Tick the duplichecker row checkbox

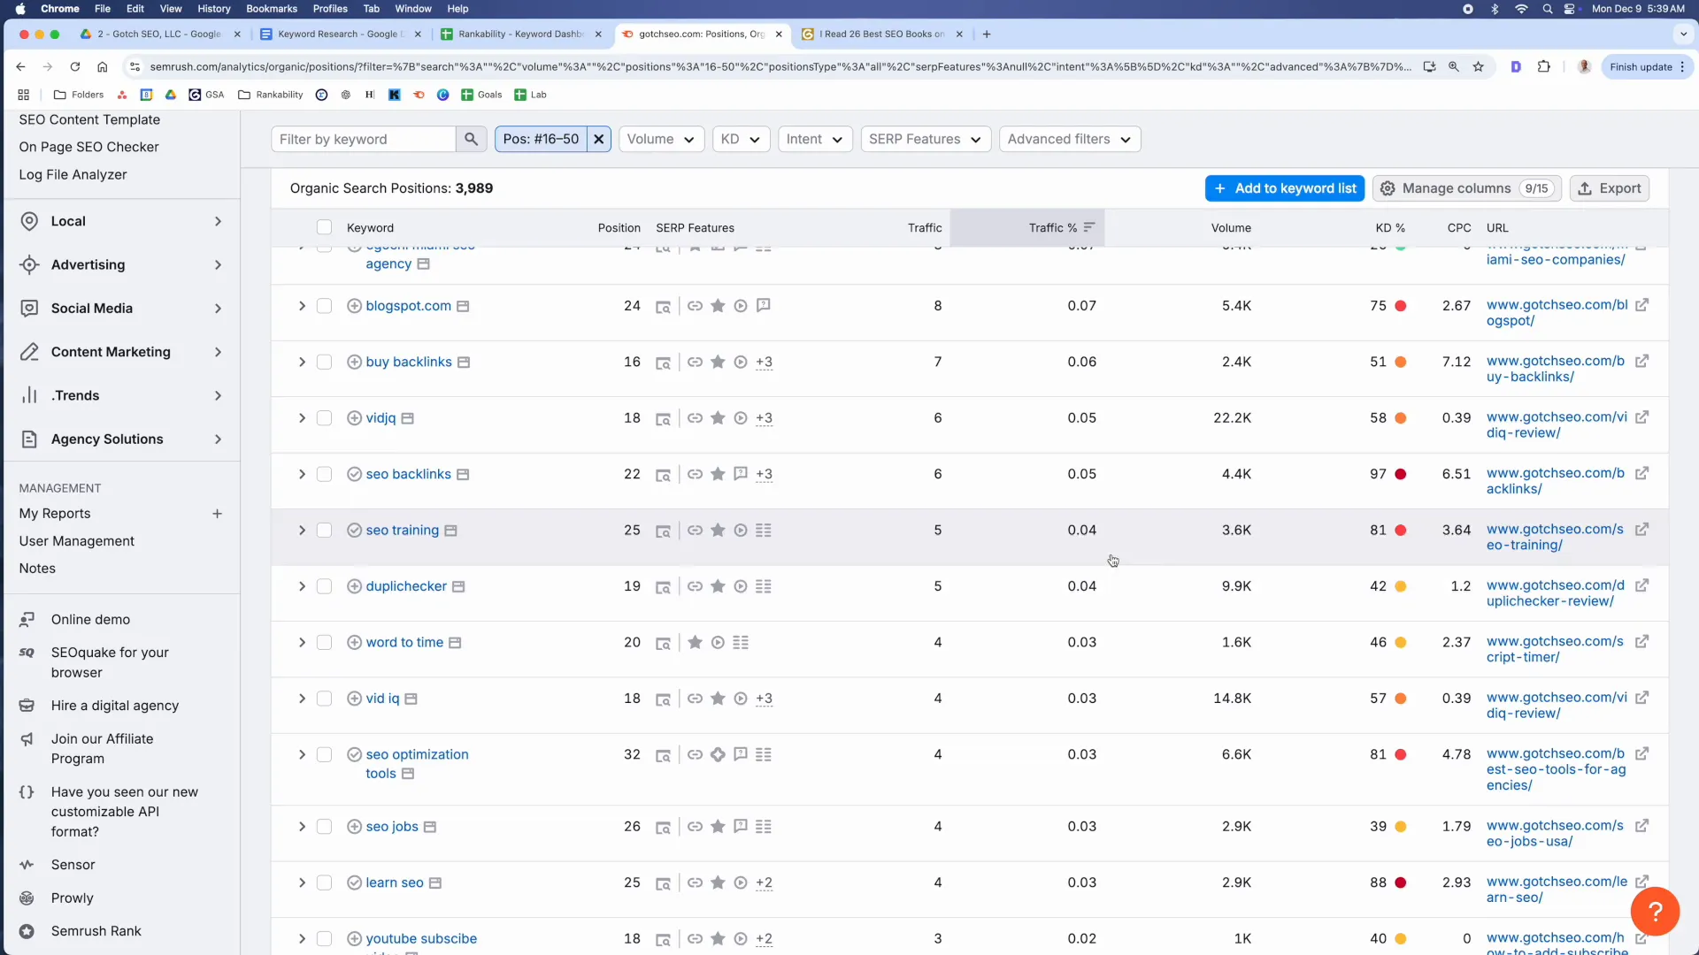coord(324,586)
